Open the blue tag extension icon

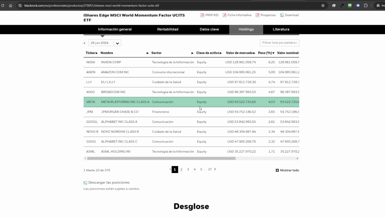[358, 5]
